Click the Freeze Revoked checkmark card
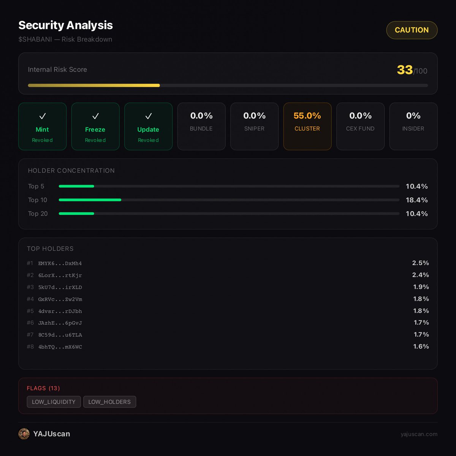The image size is (456, 456). point(95,127)
